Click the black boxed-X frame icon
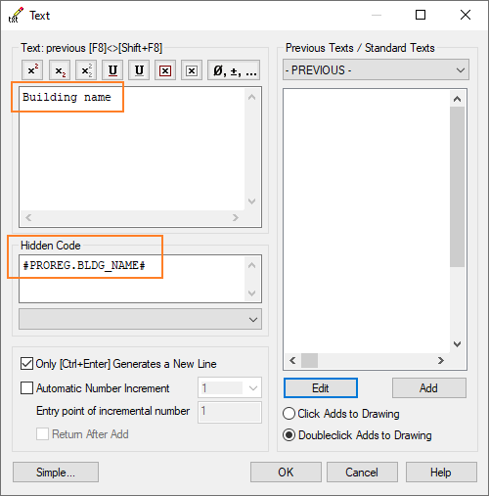Viewport: 489px width, 496px height. 192,70
